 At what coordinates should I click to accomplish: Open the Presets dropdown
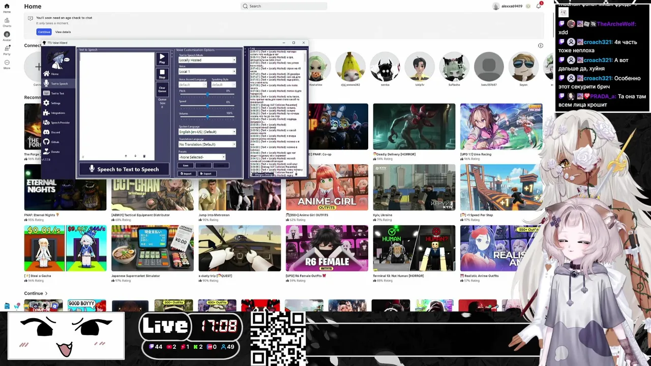coord(201,157)
